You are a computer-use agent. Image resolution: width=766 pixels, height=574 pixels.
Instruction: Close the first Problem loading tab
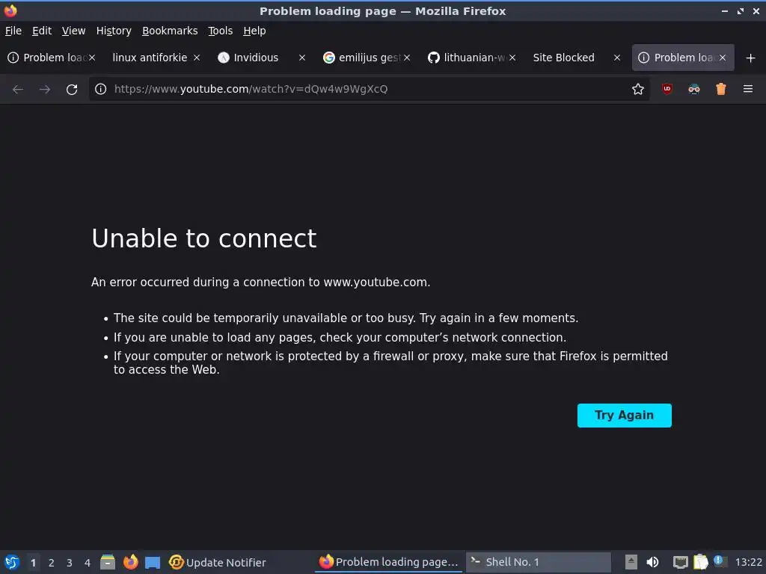tap(92, 58)
